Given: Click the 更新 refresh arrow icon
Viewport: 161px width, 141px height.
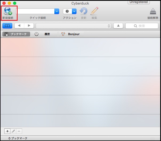Looking at the screenshot, I should (x=84, y=11).
